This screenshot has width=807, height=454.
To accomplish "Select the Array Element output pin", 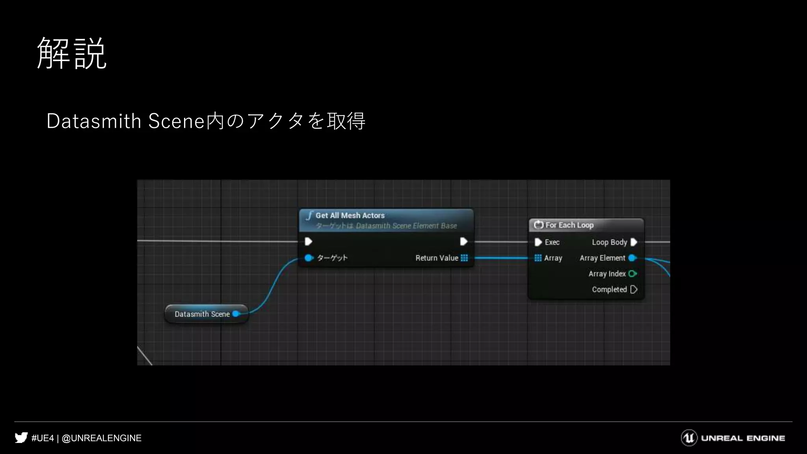I will [633, 258].
